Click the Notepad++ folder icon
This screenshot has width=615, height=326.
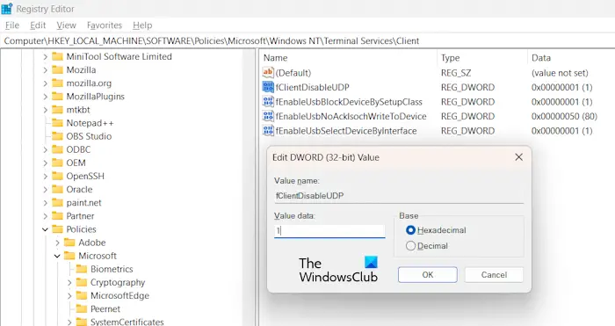[57, 123]
